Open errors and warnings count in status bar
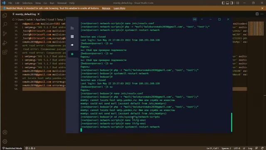This screenshot has height=150, width=266. pyautogui.click(x=30, y=148)
